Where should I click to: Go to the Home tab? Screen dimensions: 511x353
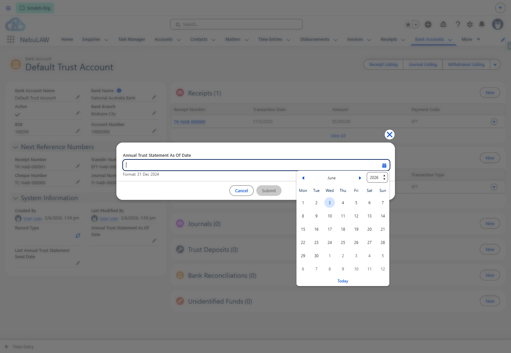pos(67,39)
